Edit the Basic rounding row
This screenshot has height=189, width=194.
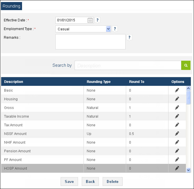click(x=177, y=90)
